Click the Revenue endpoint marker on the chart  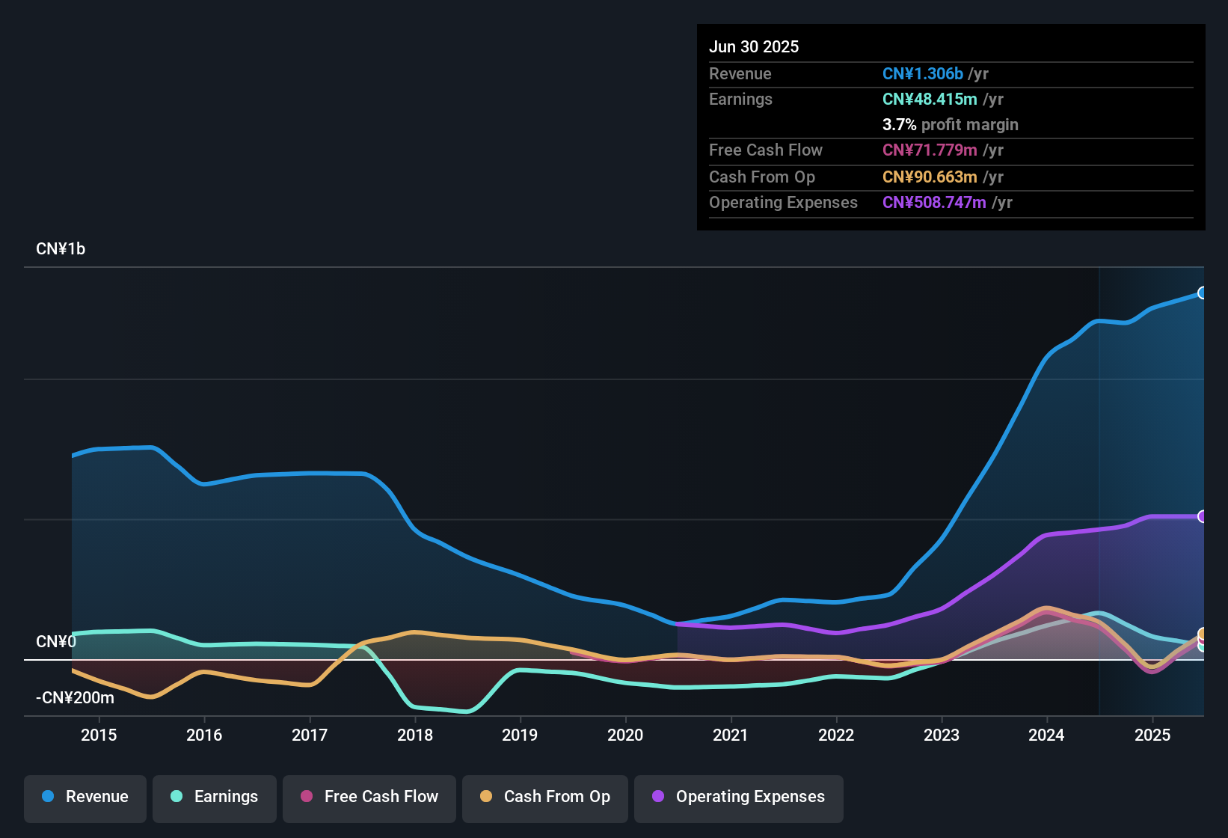1202,293
